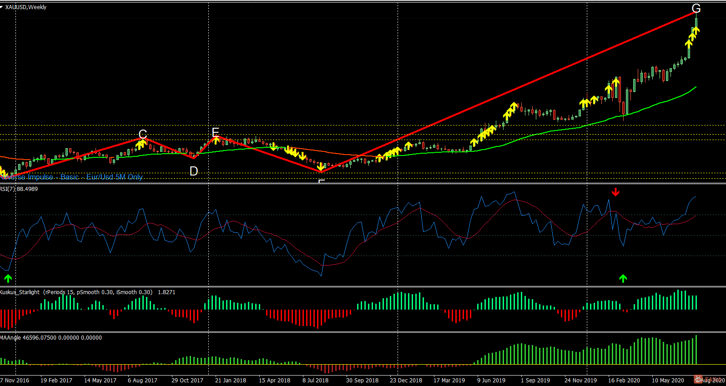Click the MAAngle indicator label

point(51,338)
